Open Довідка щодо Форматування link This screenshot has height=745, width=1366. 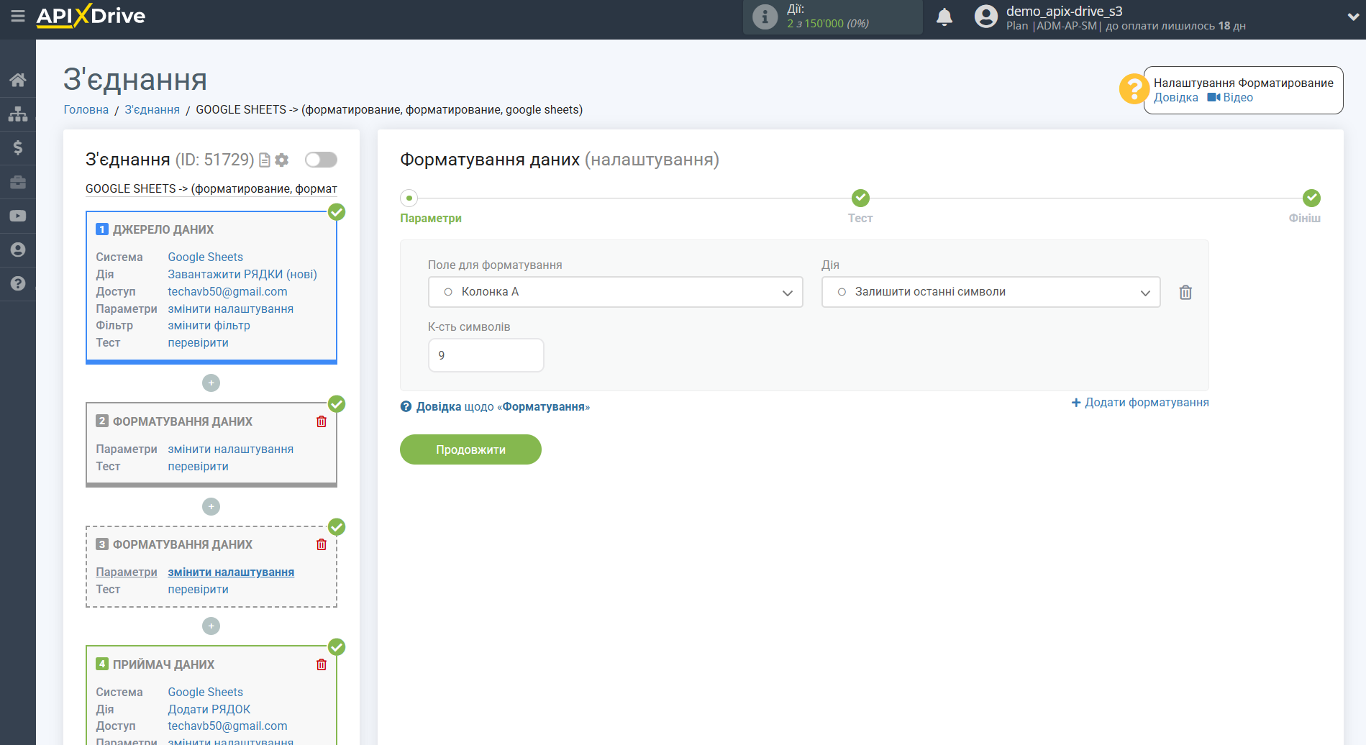coord(495,407)
